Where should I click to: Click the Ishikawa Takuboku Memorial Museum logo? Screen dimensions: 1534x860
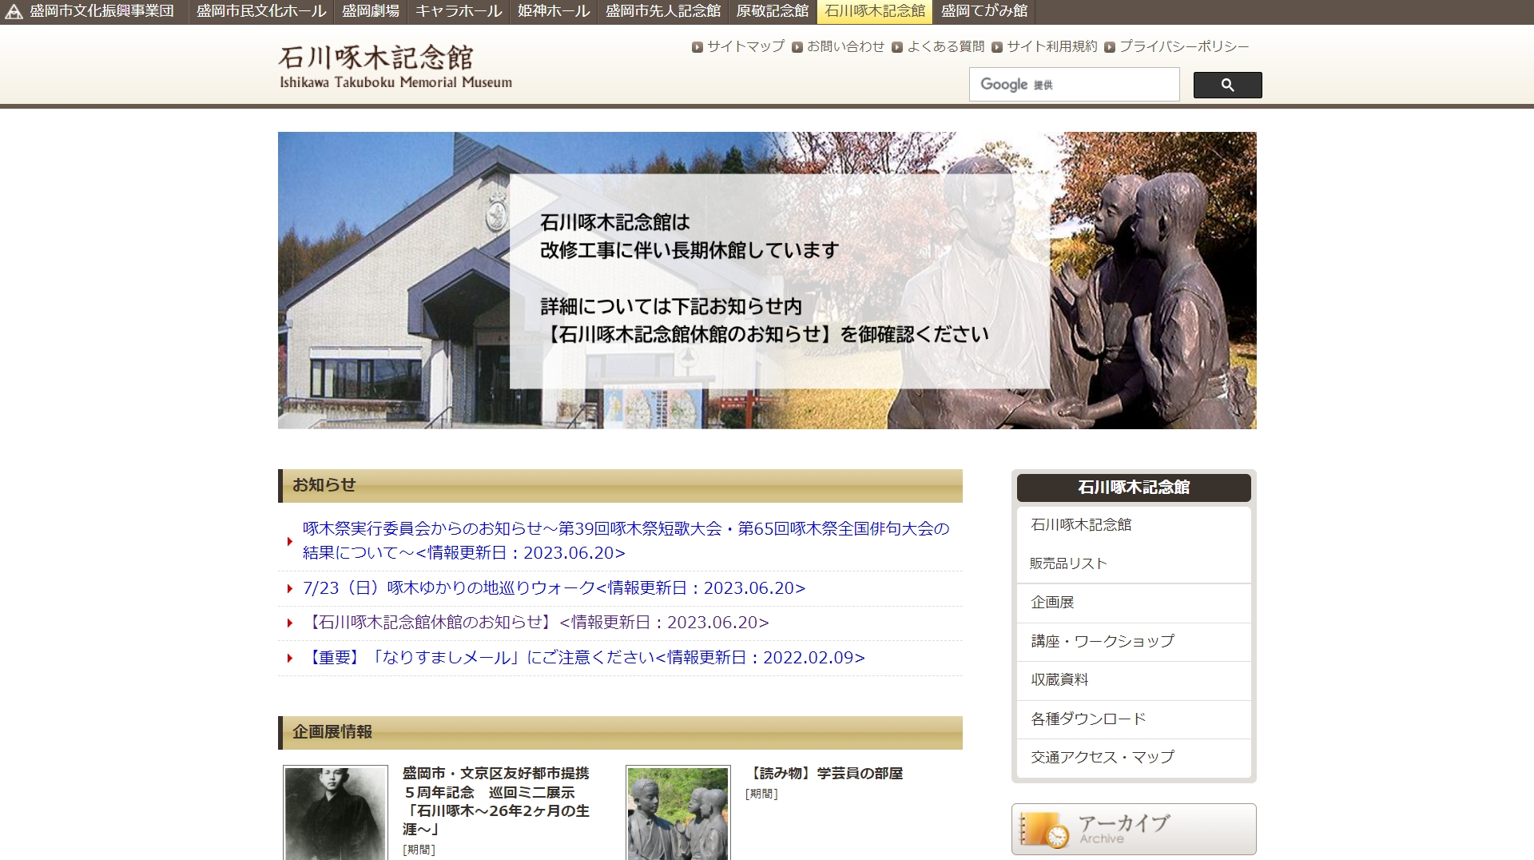(395, 67)
